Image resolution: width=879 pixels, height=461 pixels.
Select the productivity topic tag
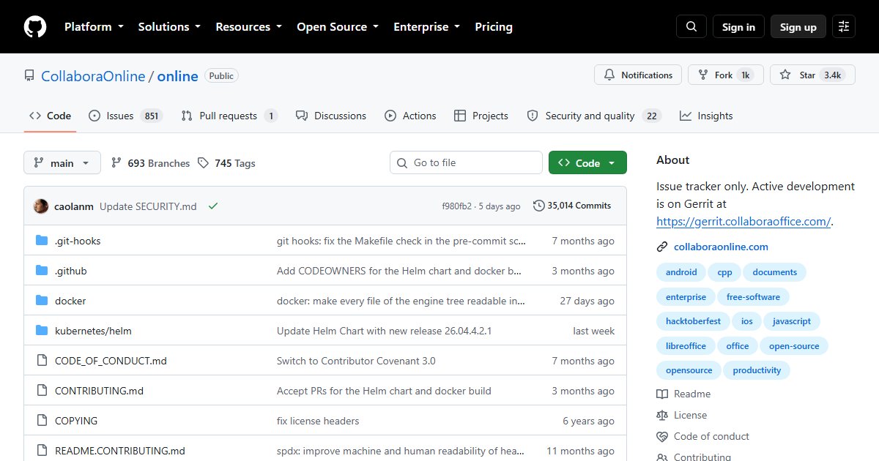click(757, 370)
